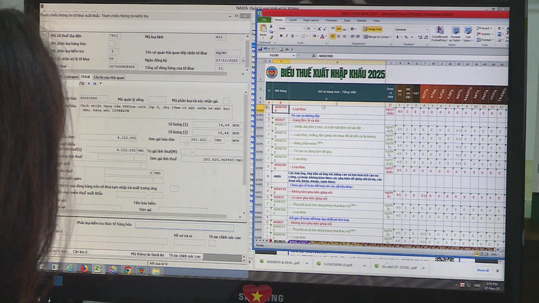Screen dimensions: 539x303
Task: Open the Format as Table dropdown
Action: pyautogui.click(x=456, y=34)
